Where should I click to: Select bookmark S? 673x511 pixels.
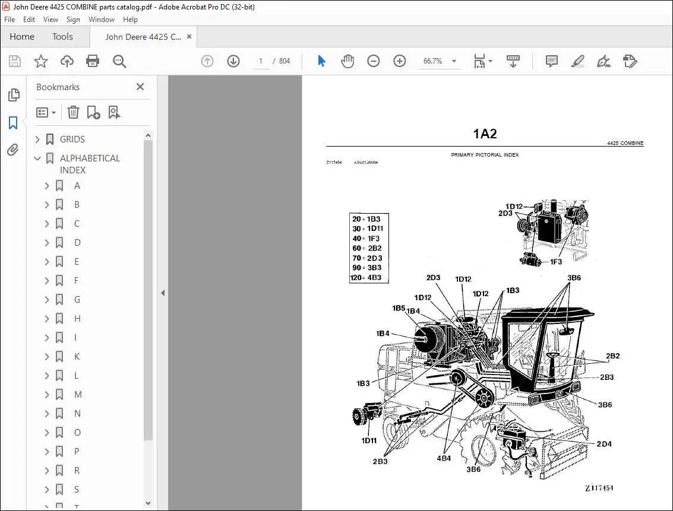pyautogui.click(x=77, y=490)
